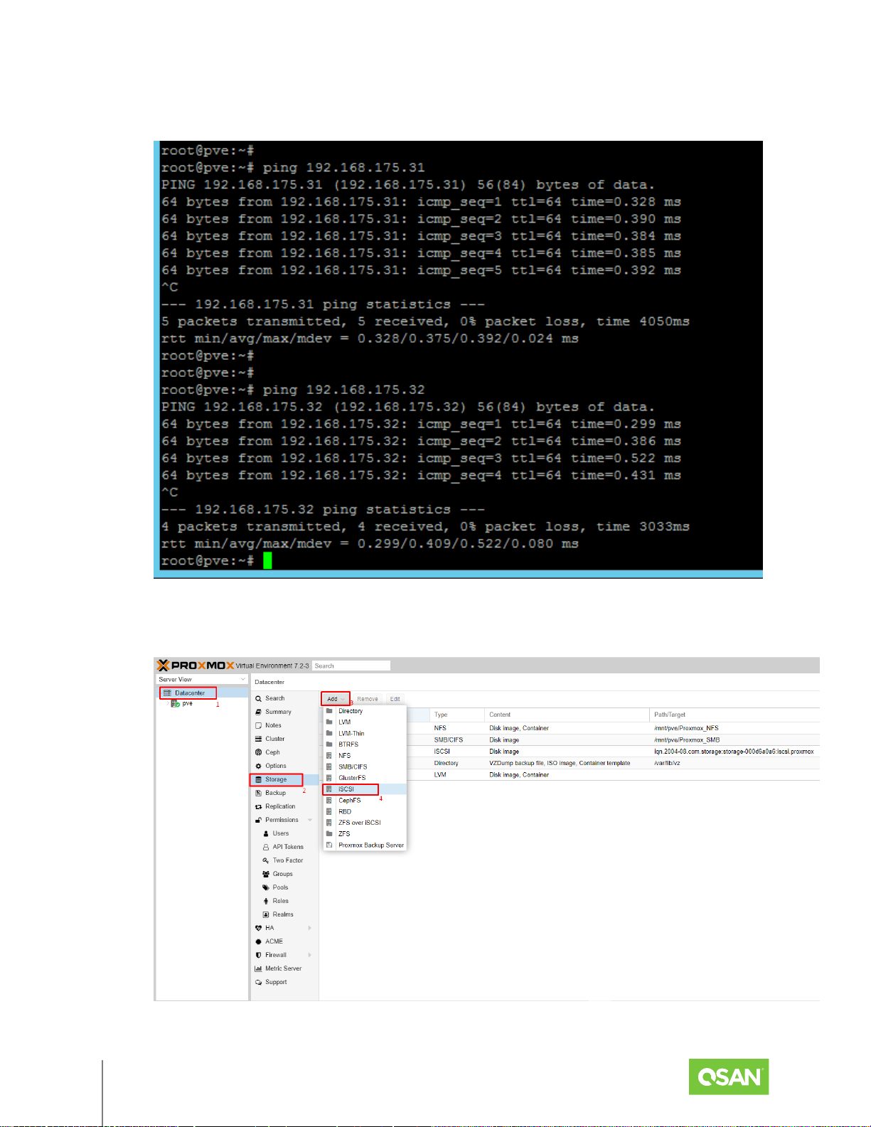Select Proxmox Backup Server menu entry
871x1127 pixels.
(x=370, y=845)
